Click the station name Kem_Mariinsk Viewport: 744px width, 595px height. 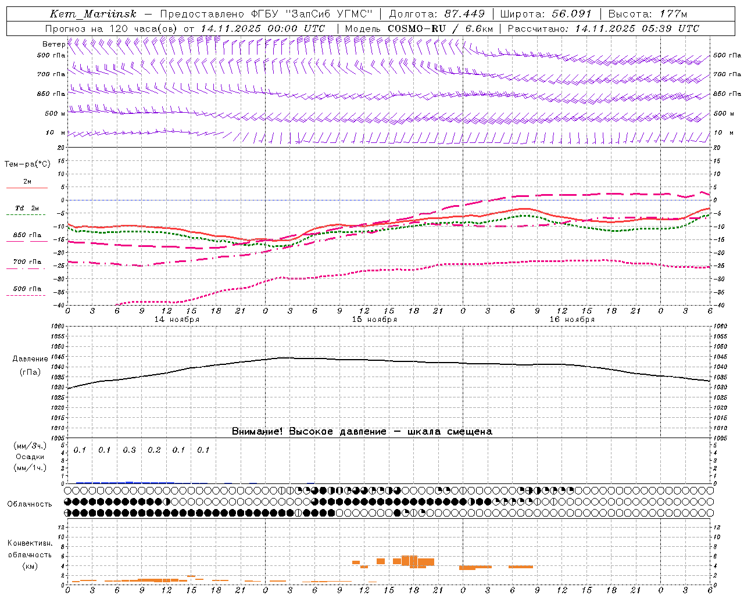[x=93, y=14]
